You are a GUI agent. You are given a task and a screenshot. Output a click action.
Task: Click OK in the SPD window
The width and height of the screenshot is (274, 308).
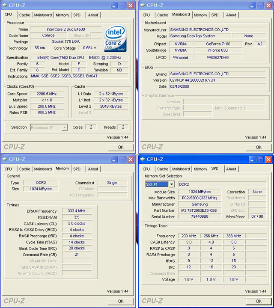[x=259, y=301]
